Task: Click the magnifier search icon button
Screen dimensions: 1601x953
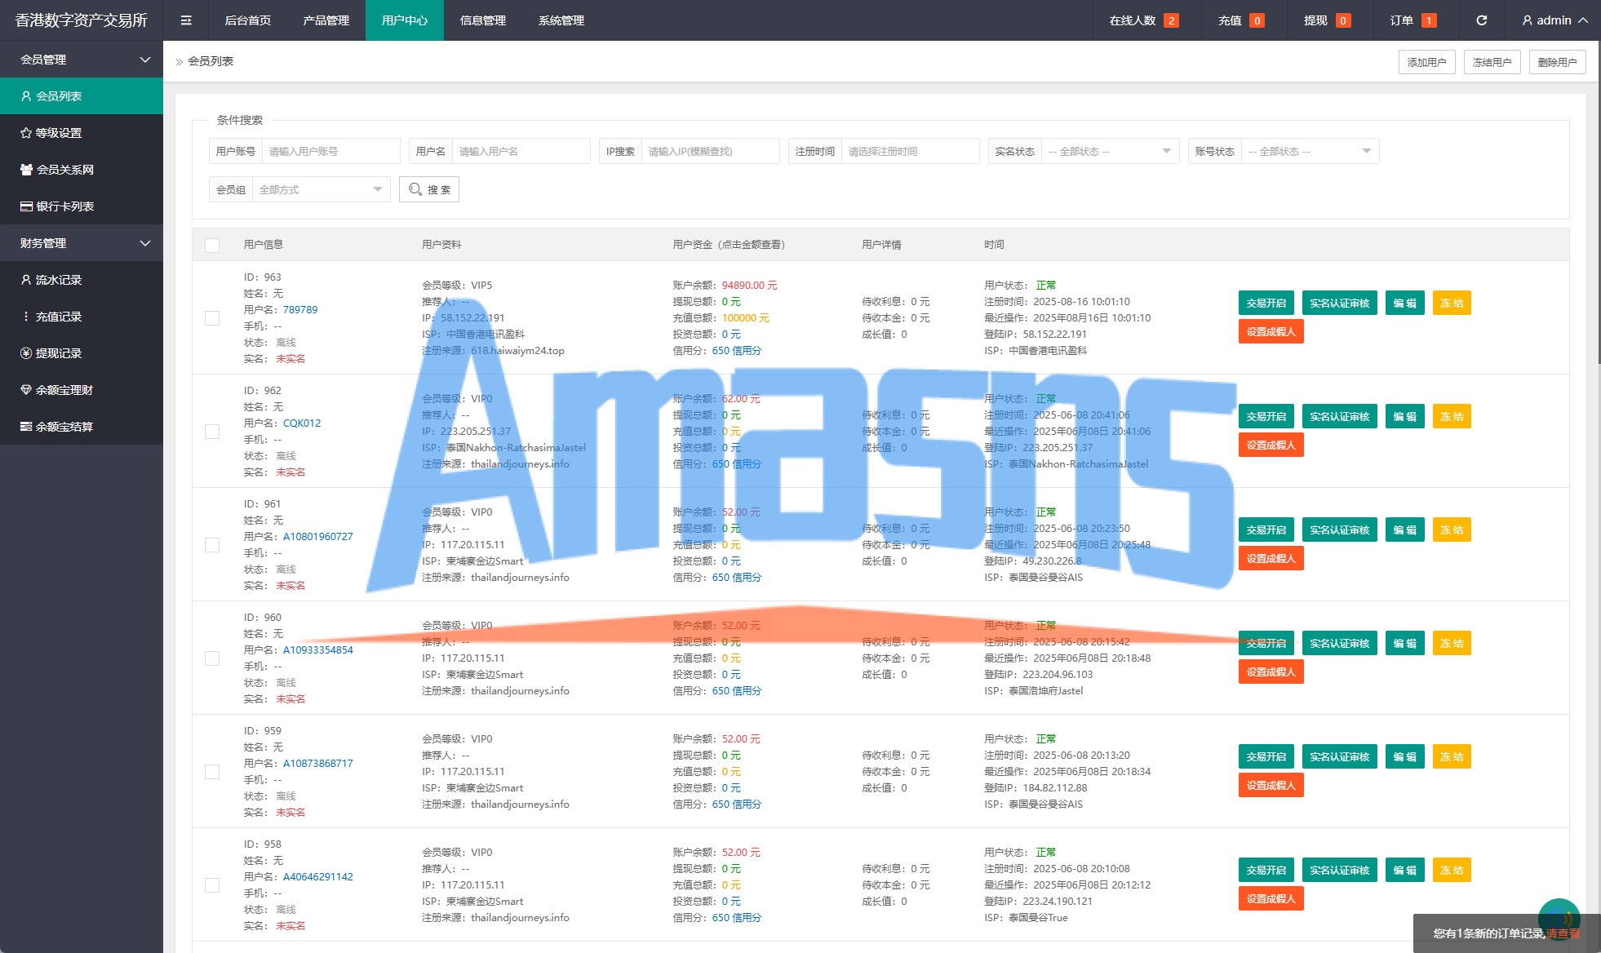Action: [429, 189]
